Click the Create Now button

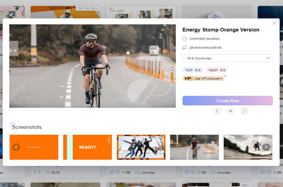(228, 100)
